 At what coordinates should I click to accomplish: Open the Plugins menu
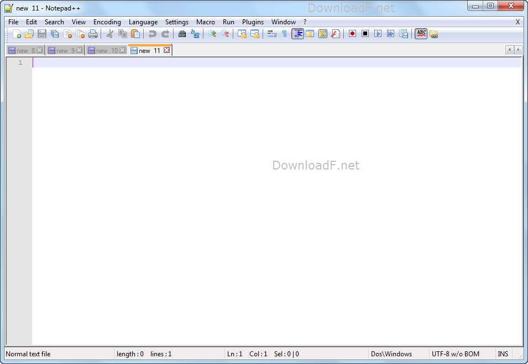tap(253, 22)
